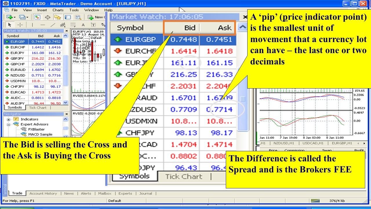Expand the New Chart dropdown arrow
Viewport: 371px width, 209px height.
tap(14, 17)
